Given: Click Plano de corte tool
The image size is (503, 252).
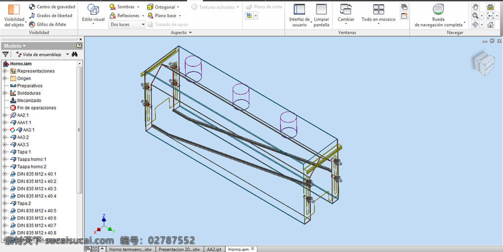Looking at the screenshot, I should [264, 7].
